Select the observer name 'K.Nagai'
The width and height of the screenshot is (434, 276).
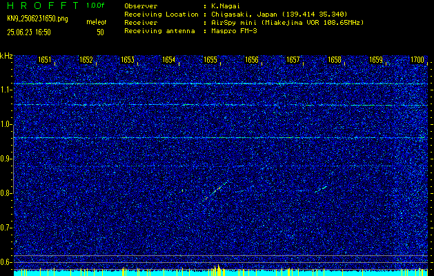226,6
